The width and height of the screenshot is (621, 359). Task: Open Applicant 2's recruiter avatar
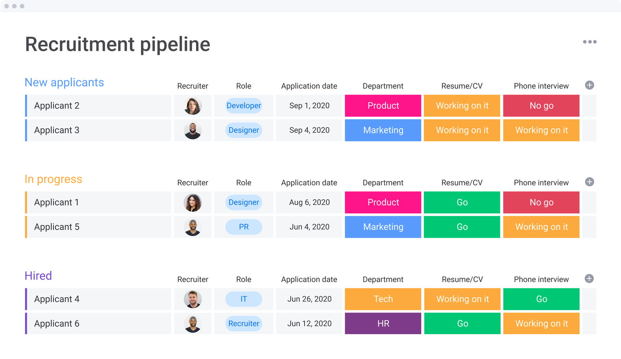tap(193, 105)
